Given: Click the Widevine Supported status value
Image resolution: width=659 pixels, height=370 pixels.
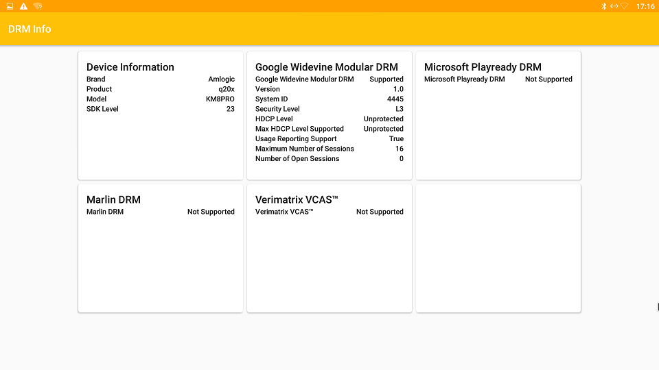Looking at the screenshot, I should coord(386,79).
